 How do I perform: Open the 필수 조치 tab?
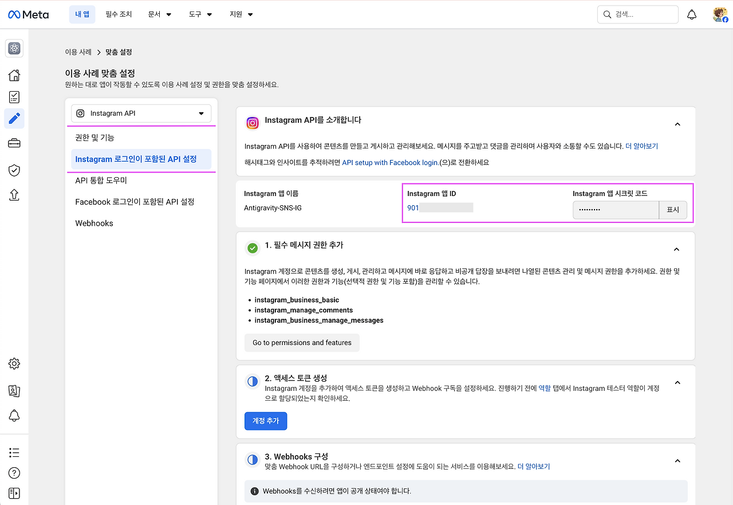pos(119,14)
